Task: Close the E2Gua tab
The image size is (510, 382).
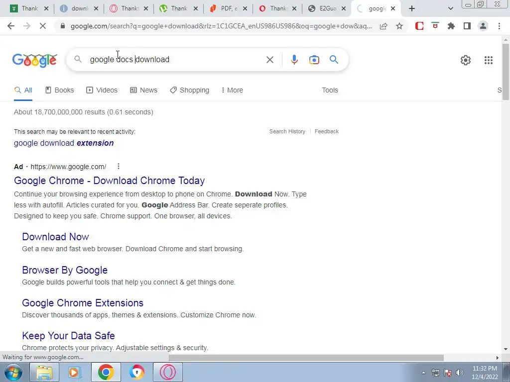Action: (344, 9)
